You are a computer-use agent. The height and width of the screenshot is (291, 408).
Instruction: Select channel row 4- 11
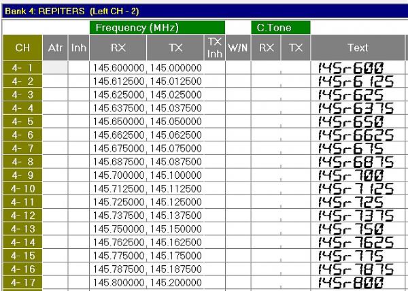coord(22,202)
